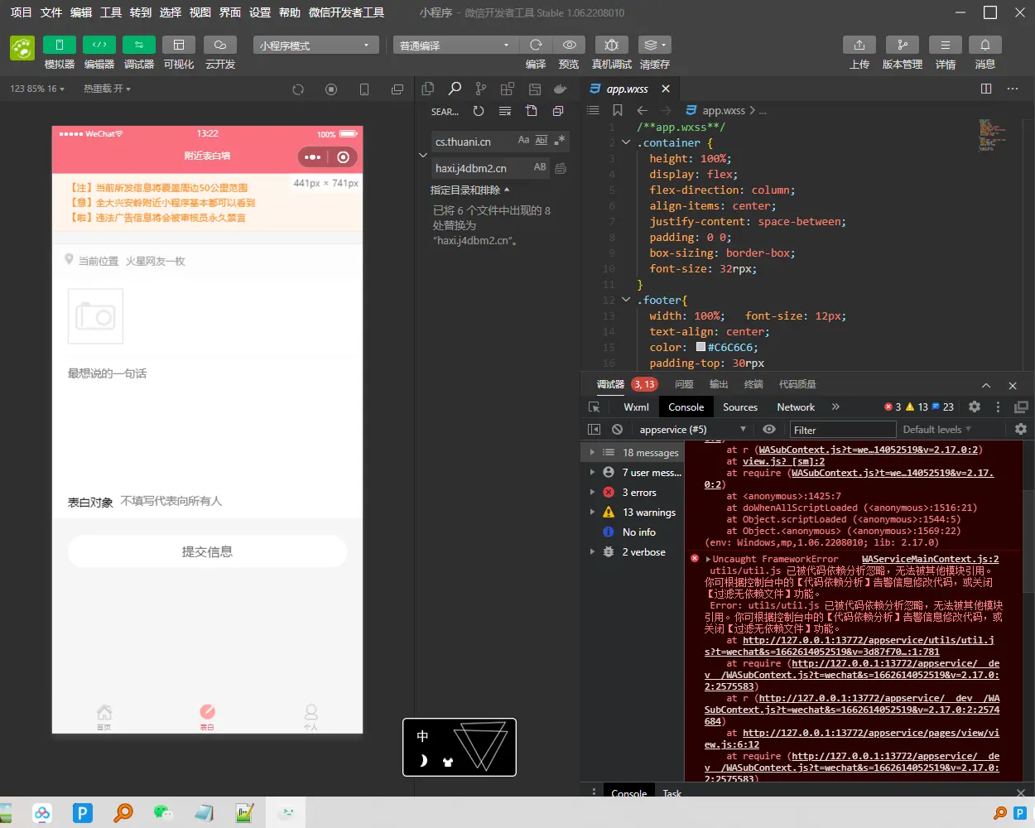Open real device debugging bug icon
Image resolution: width=1035 pixels, height=828 pixels.
coord(611,45)
